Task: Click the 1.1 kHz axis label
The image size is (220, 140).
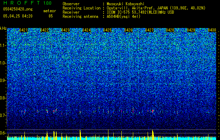Action: [x=3, y=45]
